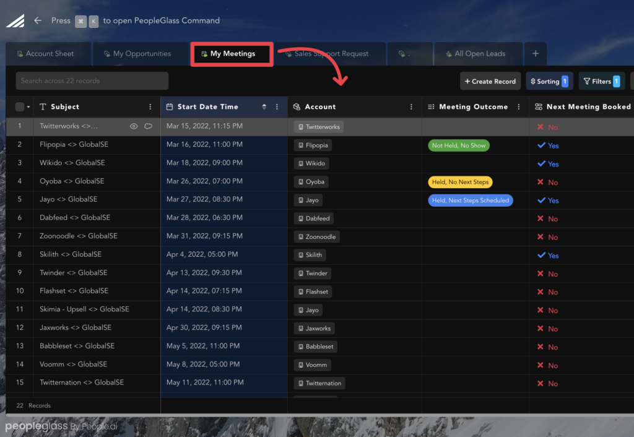
Task: Click the Account column header icon
Action: click(297, 106)
